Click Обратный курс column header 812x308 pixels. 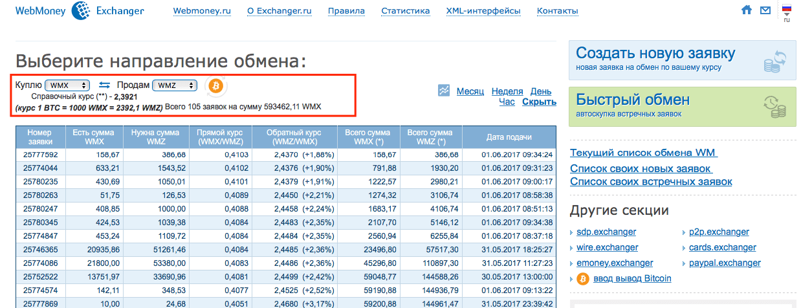click(x=294, y=137)
